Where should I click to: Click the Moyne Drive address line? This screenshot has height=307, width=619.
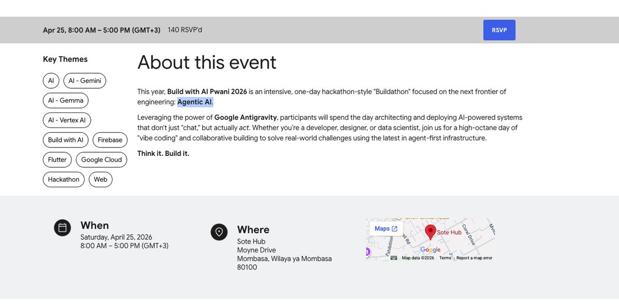click(256, 250)
